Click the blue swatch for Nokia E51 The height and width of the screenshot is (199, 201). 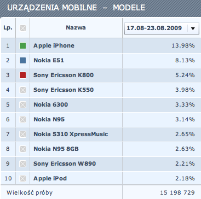pos(22,60)
